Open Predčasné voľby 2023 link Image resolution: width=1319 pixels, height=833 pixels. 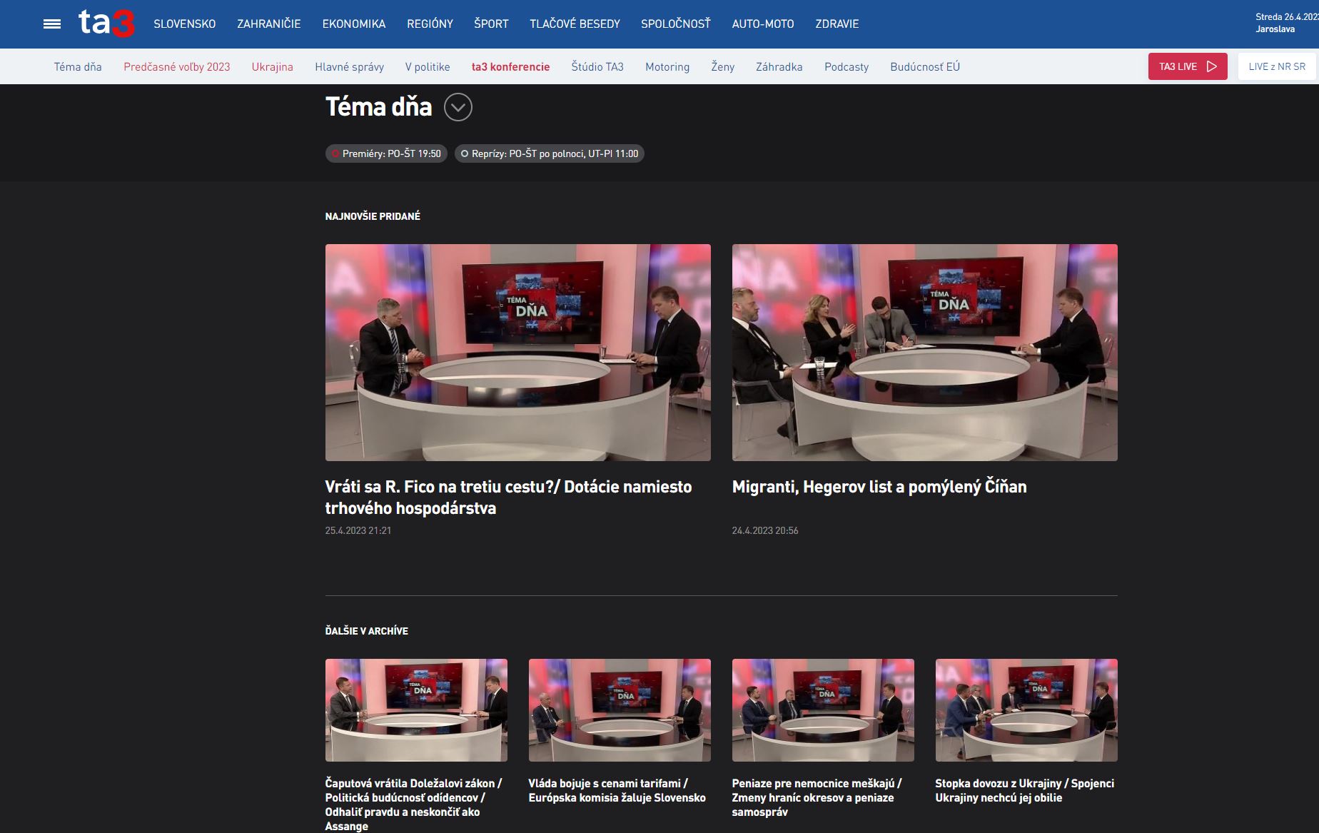[x=177, y=66]
